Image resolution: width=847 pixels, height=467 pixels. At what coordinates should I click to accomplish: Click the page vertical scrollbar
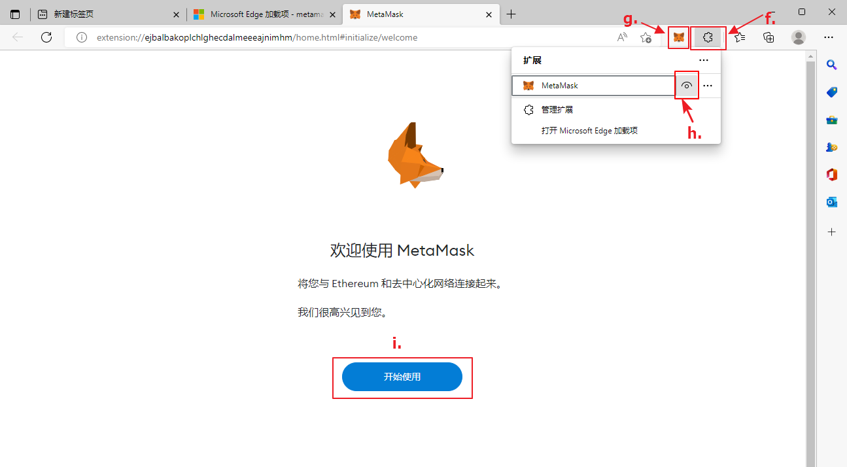[811, 259]
